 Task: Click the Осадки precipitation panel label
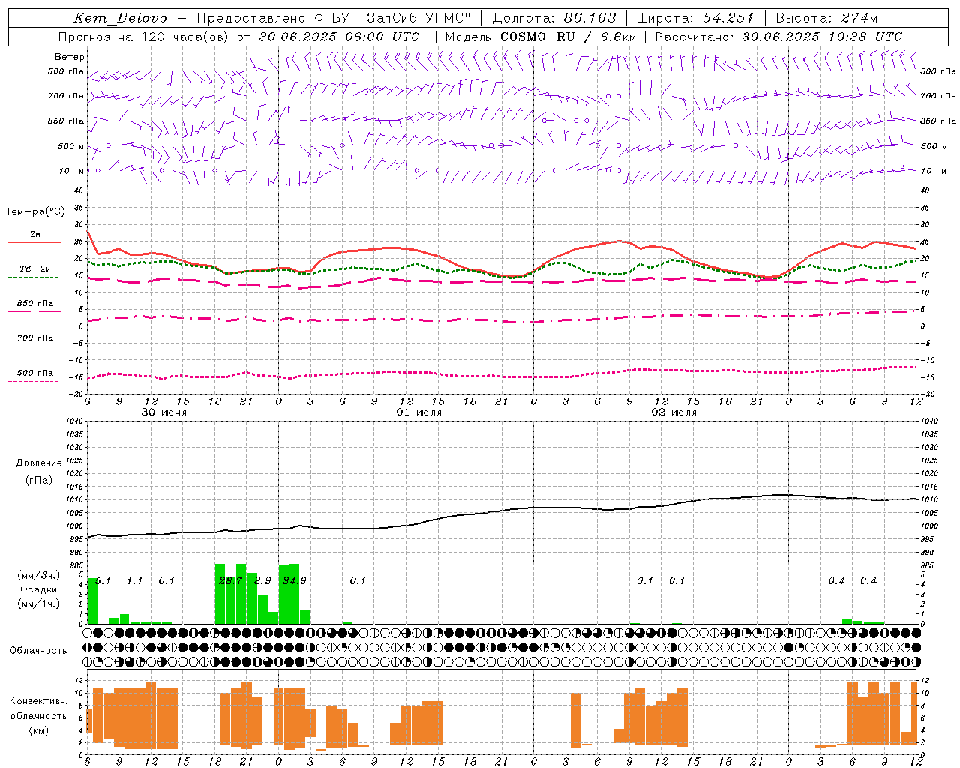[38, 589]
